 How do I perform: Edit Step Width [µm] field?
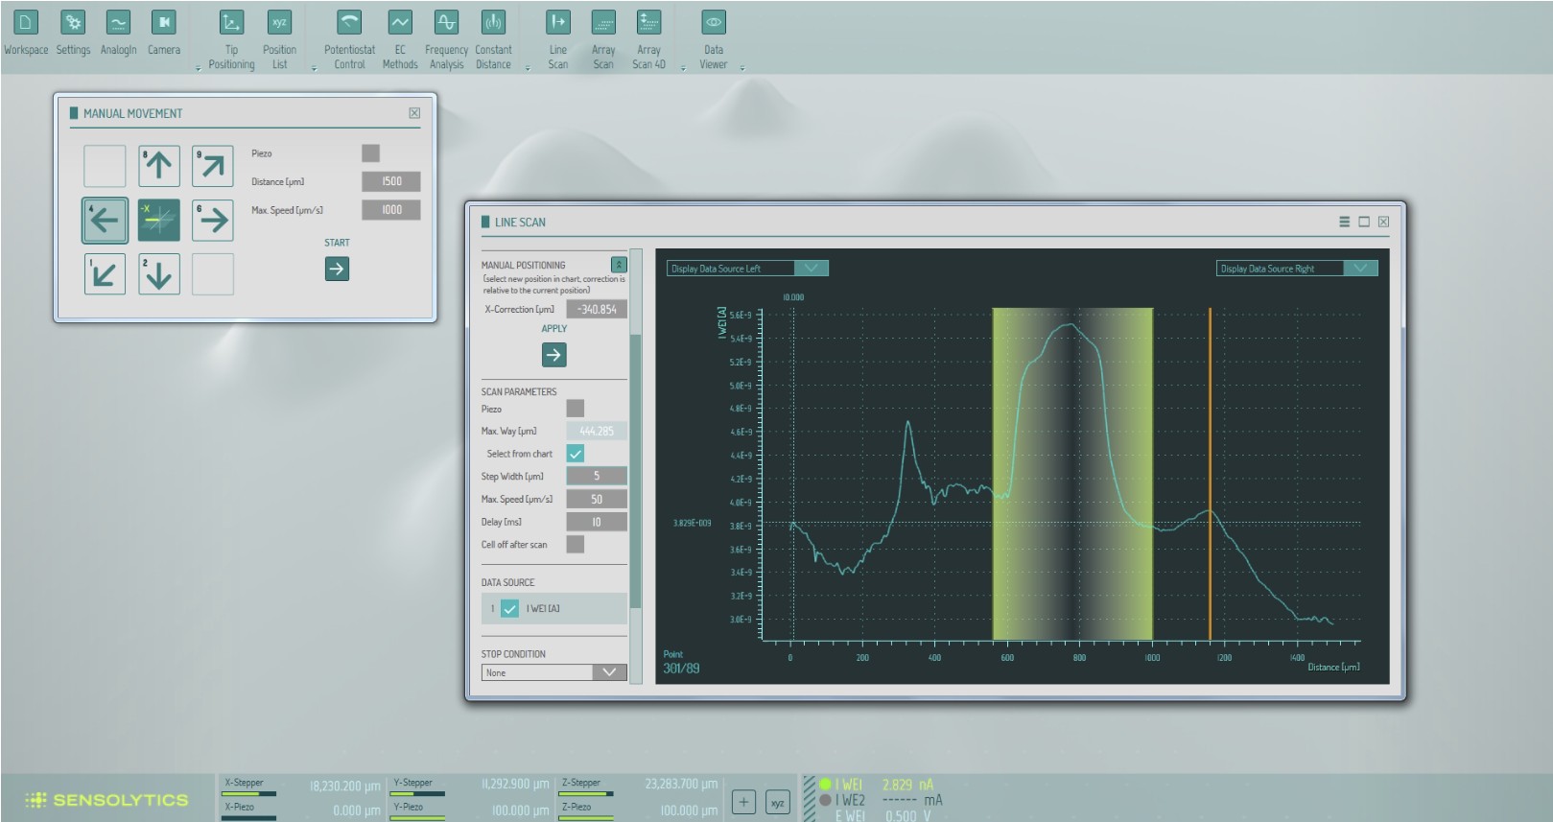tap(597, 476)
